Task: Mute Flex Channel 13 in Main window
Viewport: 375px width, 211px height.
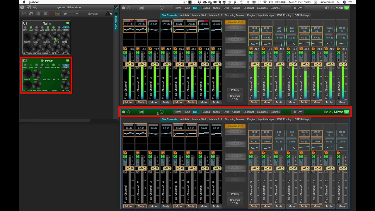Action: tap(304, 102)
